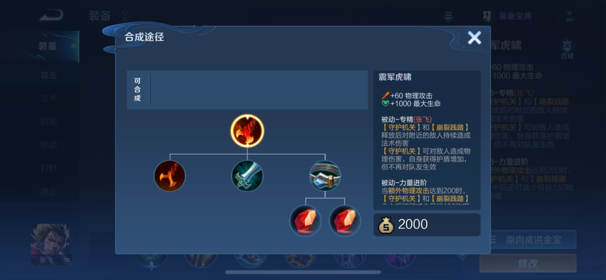Select the sword component icon

247,176
